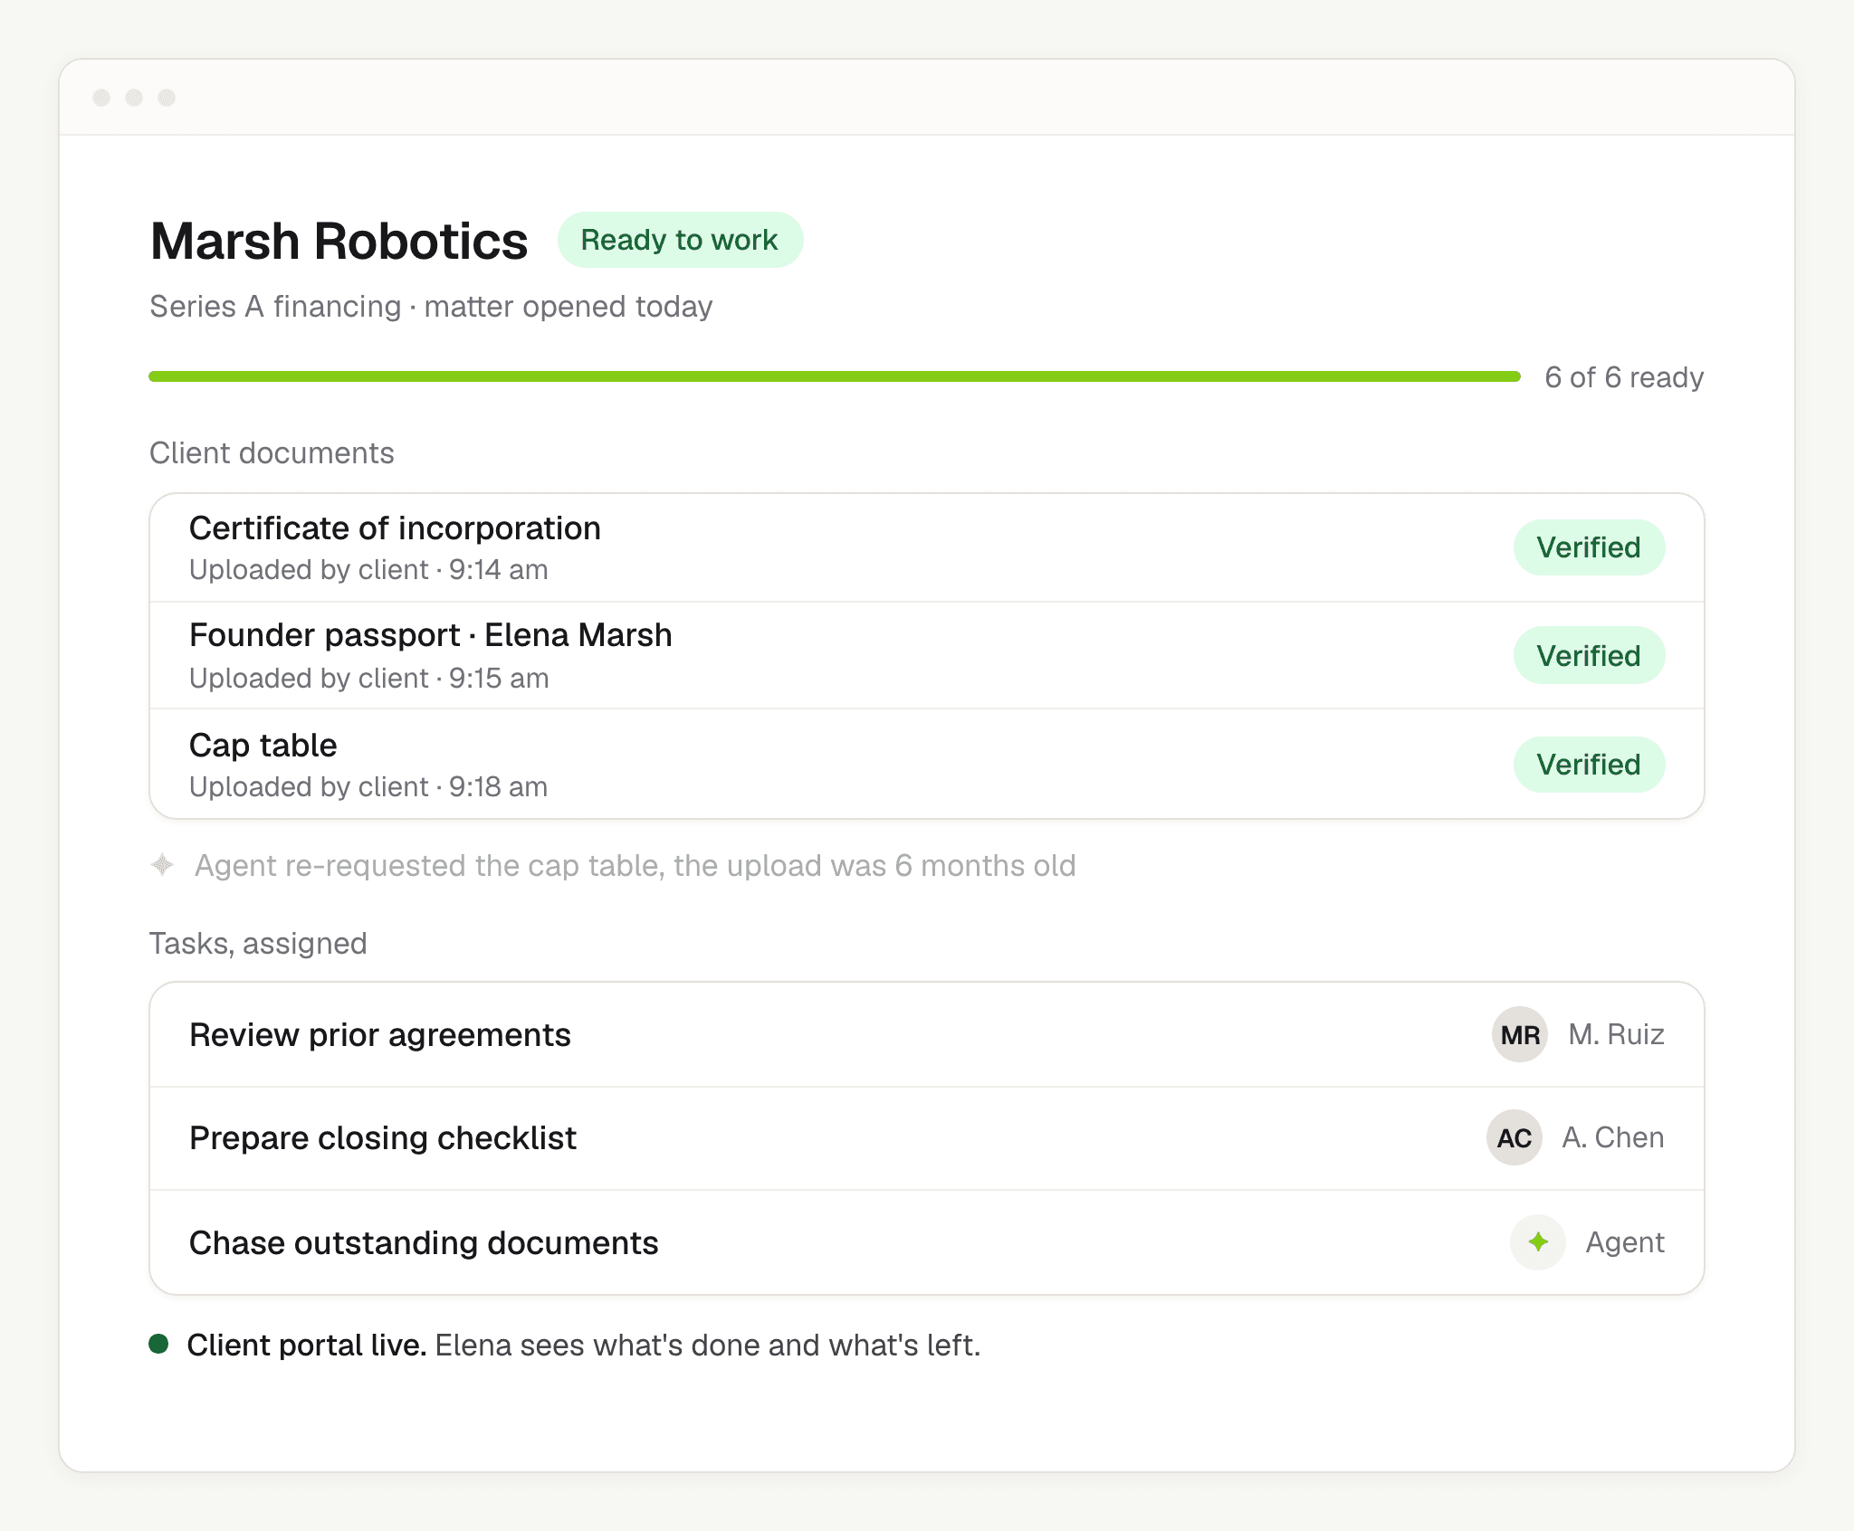Click the green sparkle Agent avatar icon

pos(1538,1242)
